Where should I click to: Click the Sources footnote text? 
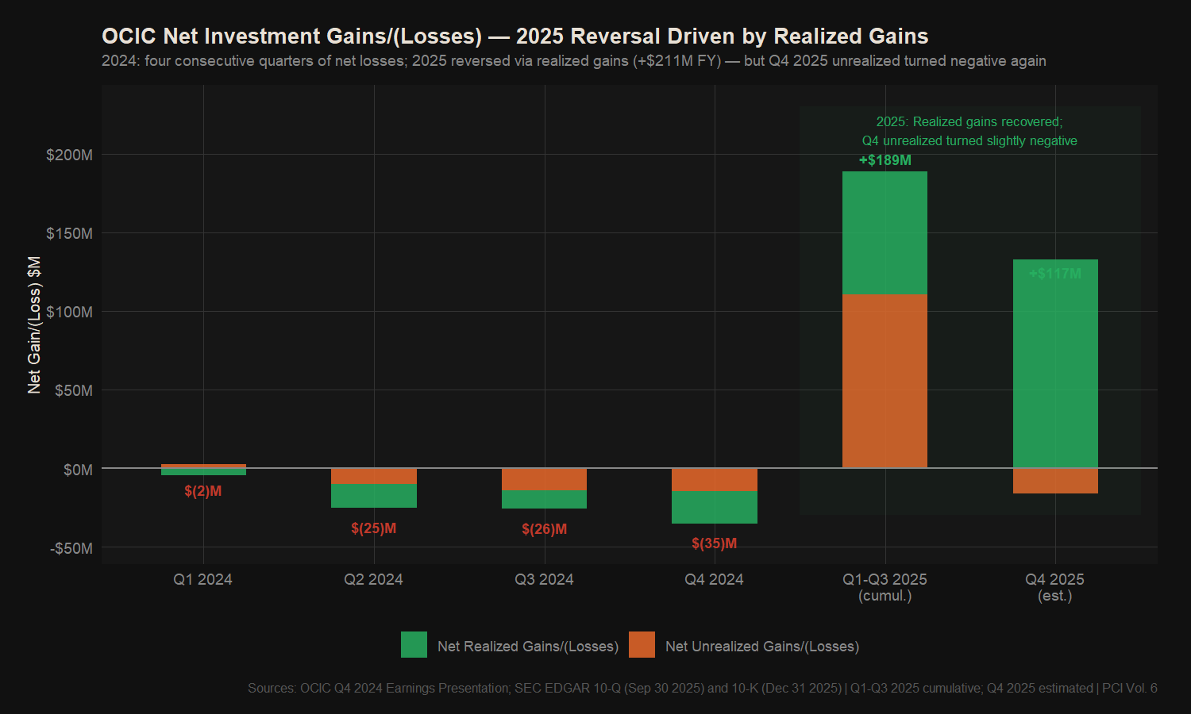tap(702, 688)
